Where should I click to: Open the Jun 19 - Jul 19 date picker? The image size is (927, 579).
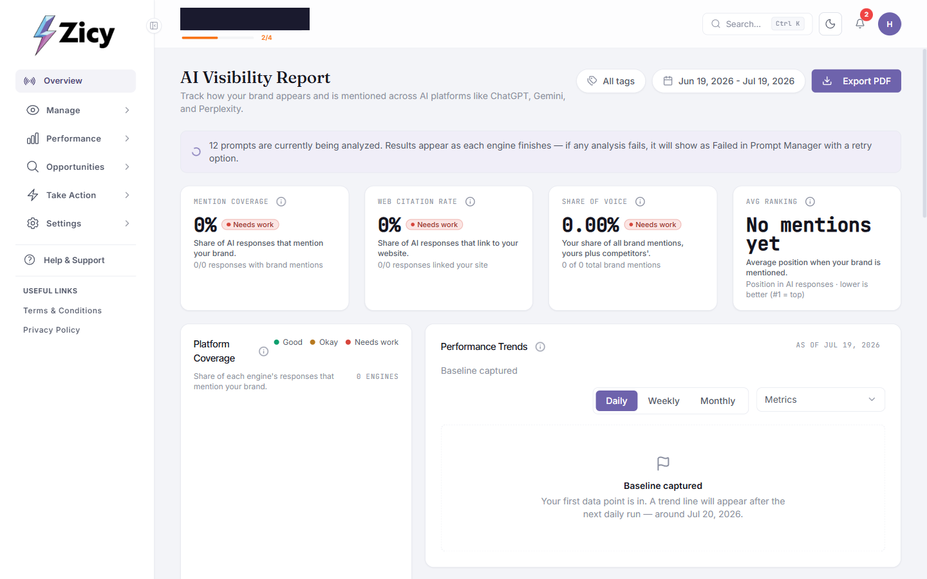click(729, 81)
